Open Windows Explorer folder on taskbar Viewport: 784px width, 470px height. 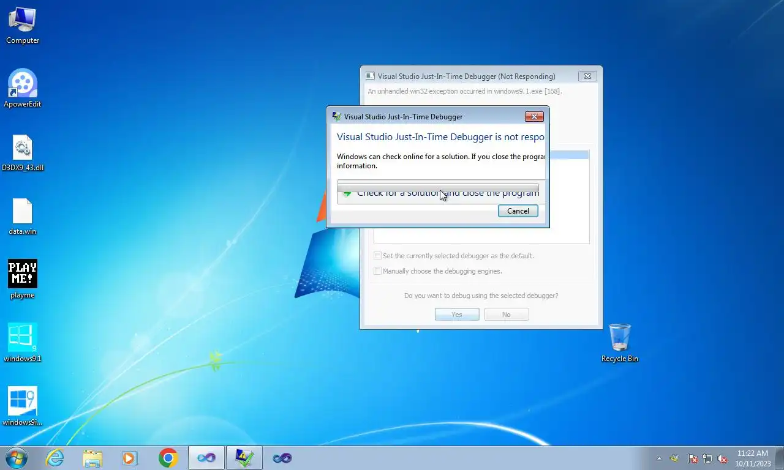coord(92,458)
